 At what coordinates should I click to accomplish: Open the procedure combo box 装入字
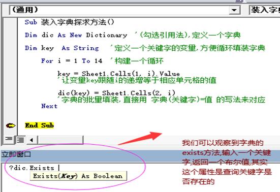coord(265,10)
